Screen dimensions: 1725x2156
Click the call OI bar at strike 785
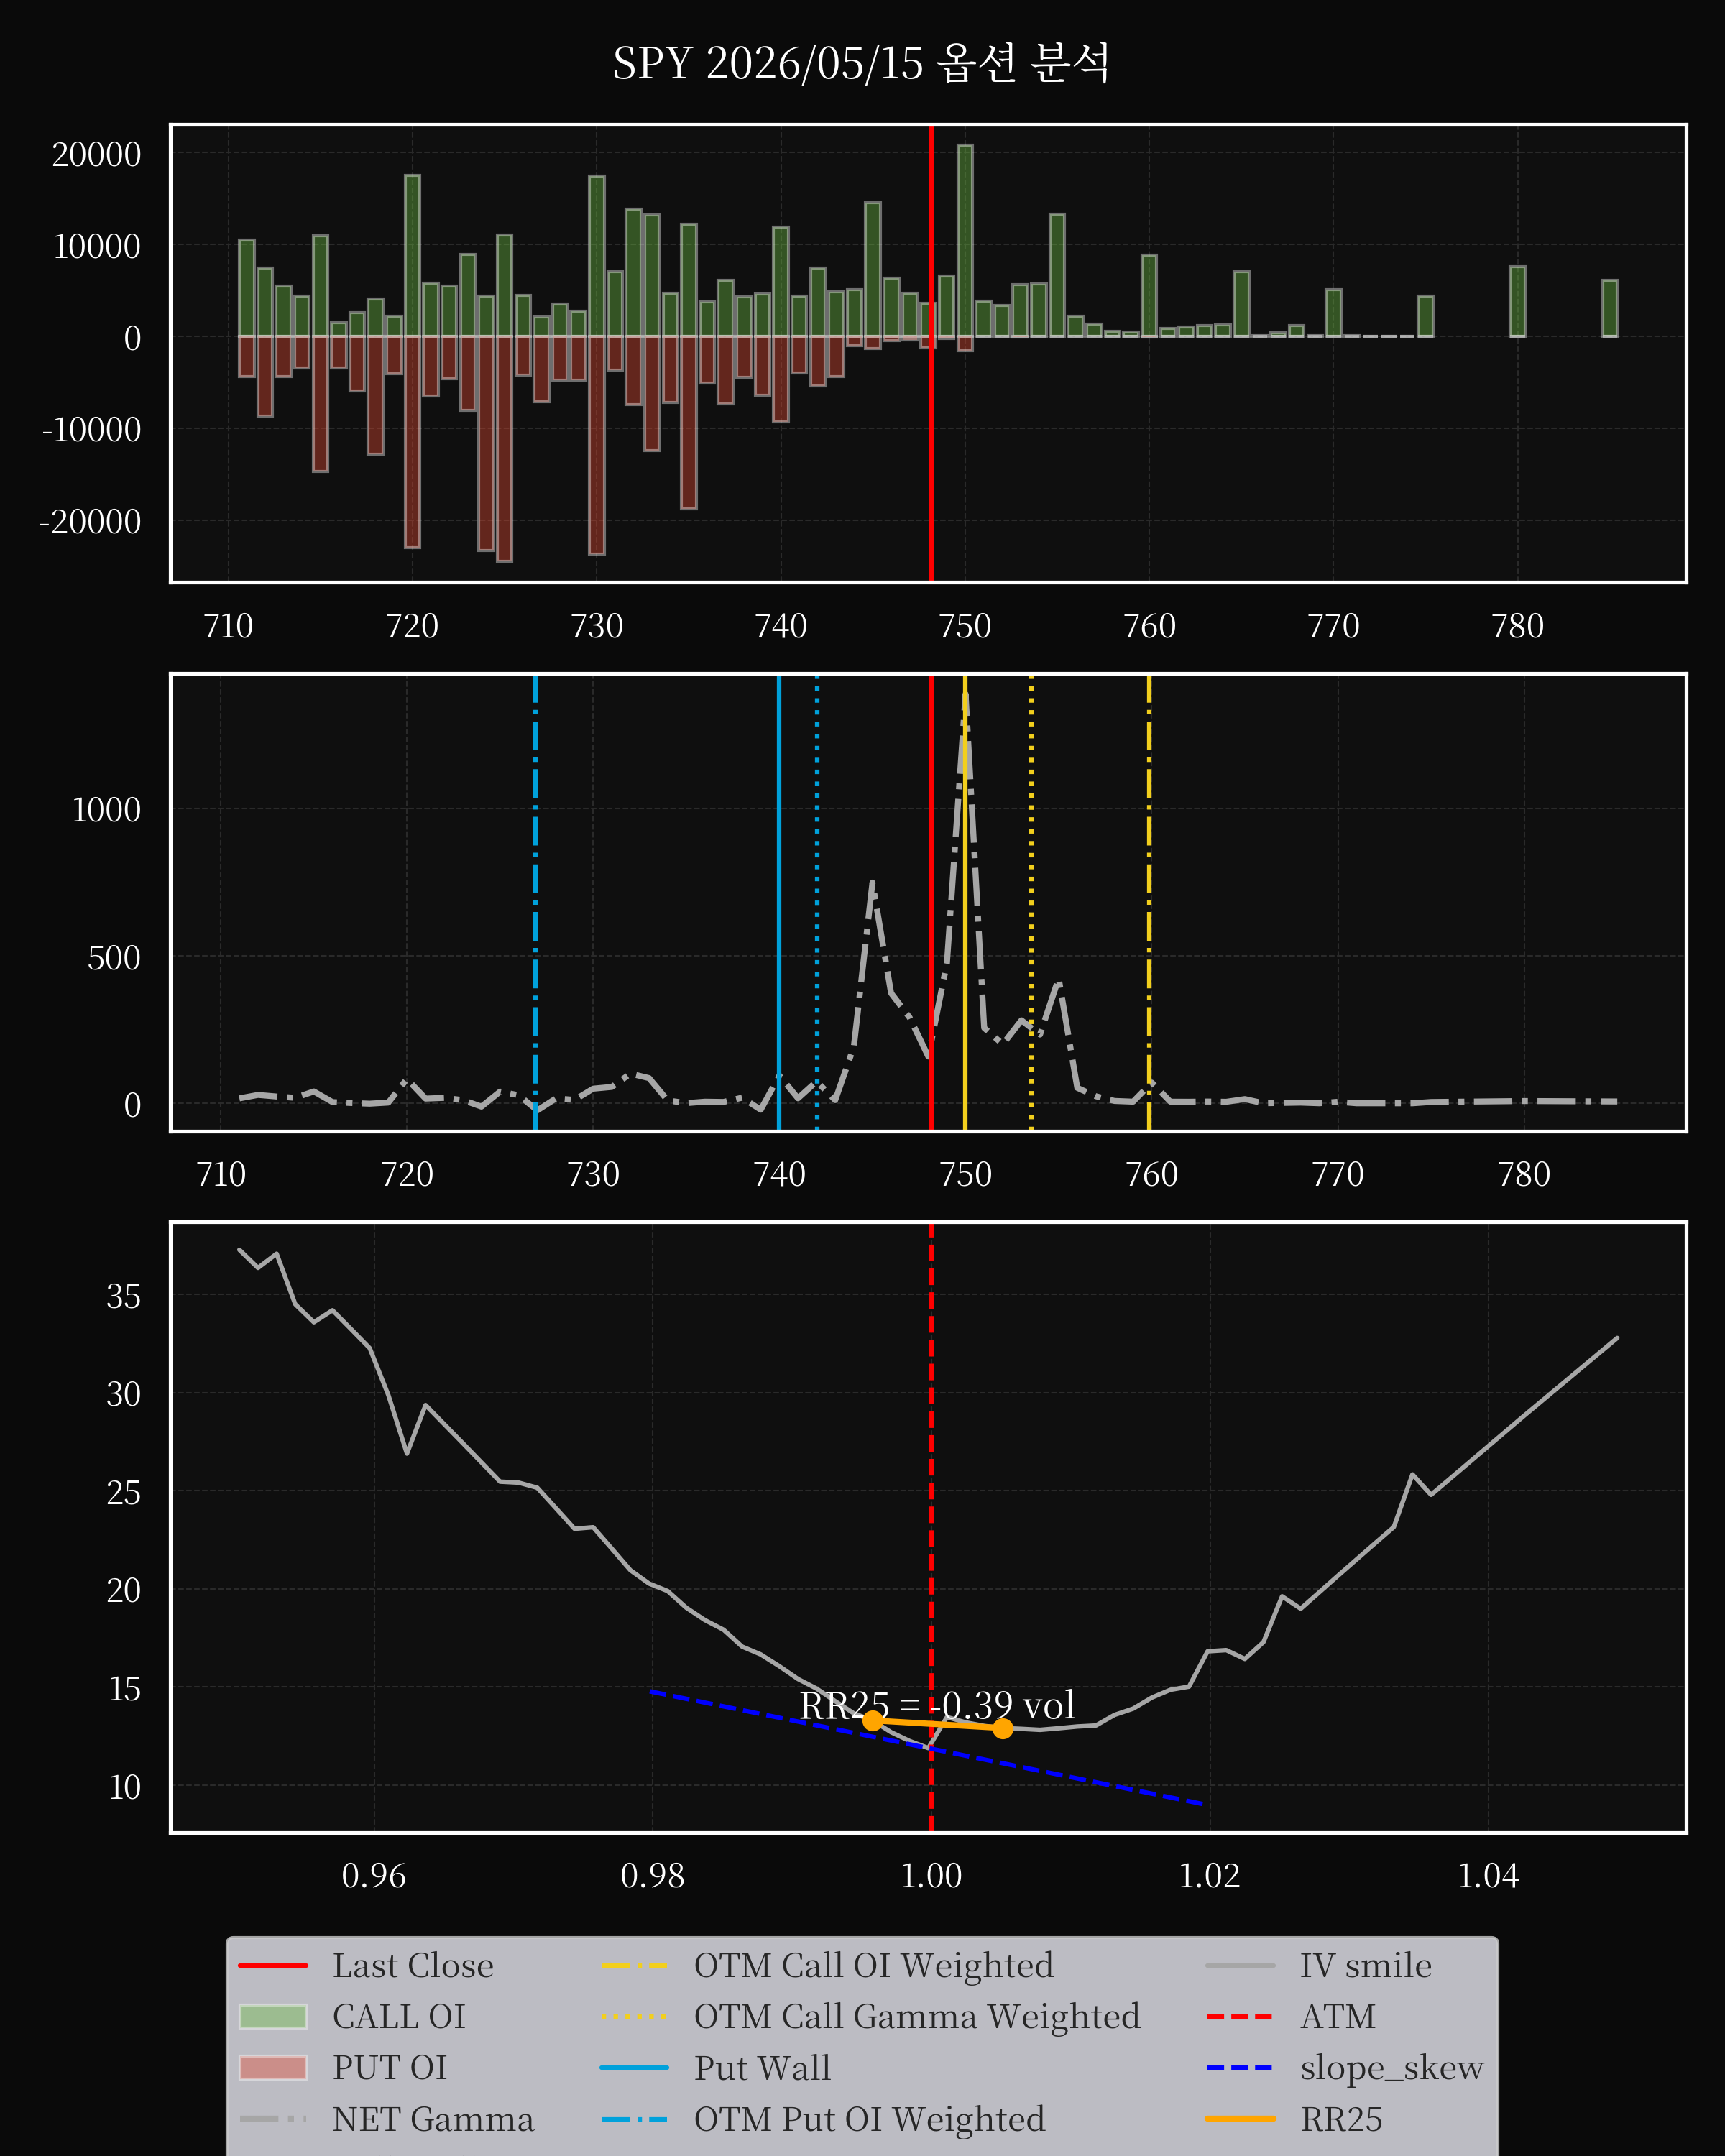1609,308
